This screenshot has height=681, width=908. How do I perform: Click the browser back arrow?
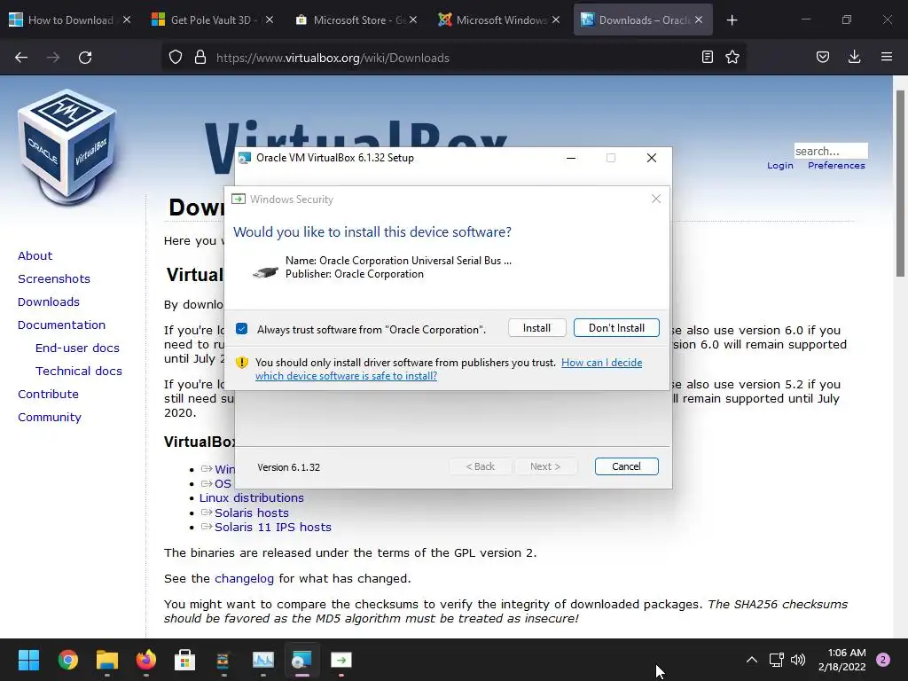[x=21, y=58]
